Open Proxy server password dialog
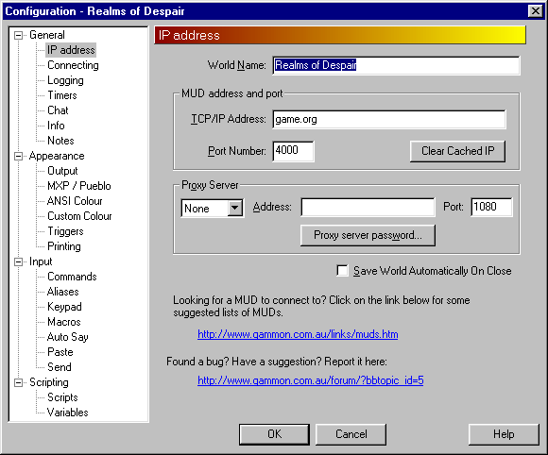548x455 pixels. 368,235
